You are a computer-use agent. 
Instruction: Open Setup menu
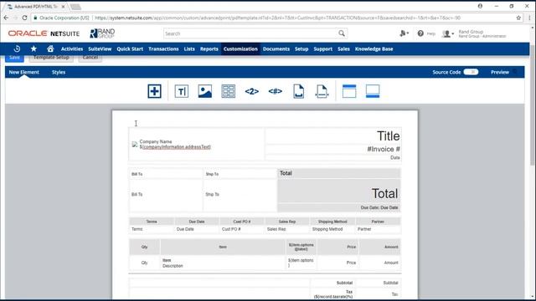[301, 48]
